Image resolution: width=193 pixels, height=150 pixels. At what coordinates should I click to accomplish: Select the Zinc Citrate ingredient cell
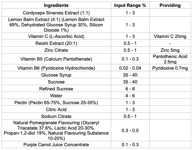point(56,50)
